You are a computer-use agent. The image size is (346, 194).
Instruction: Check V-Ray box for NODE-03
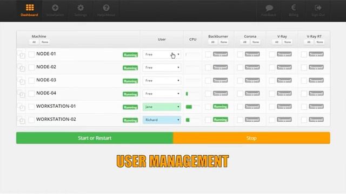click(x=272, y=80)
